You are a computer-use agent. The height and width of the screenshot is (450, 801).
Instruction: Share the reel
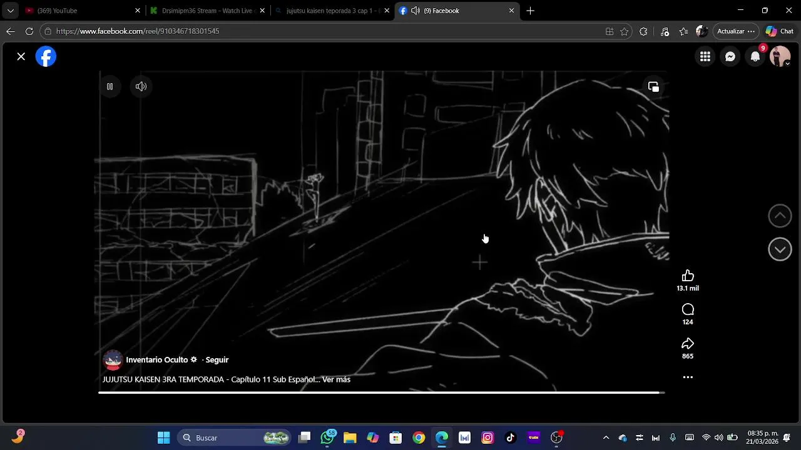tap(688, 343)
